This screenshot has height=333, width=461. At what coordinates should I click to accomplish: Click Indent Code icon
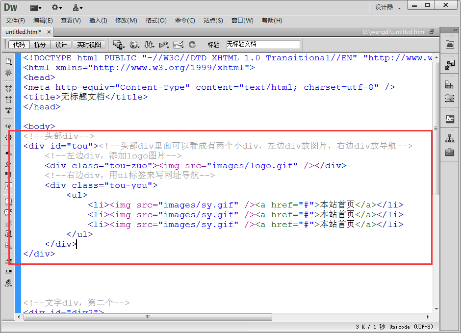(8, 261)
